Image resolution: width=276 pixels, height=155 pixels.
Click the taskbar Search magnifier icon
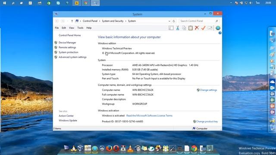click(13, 3)
